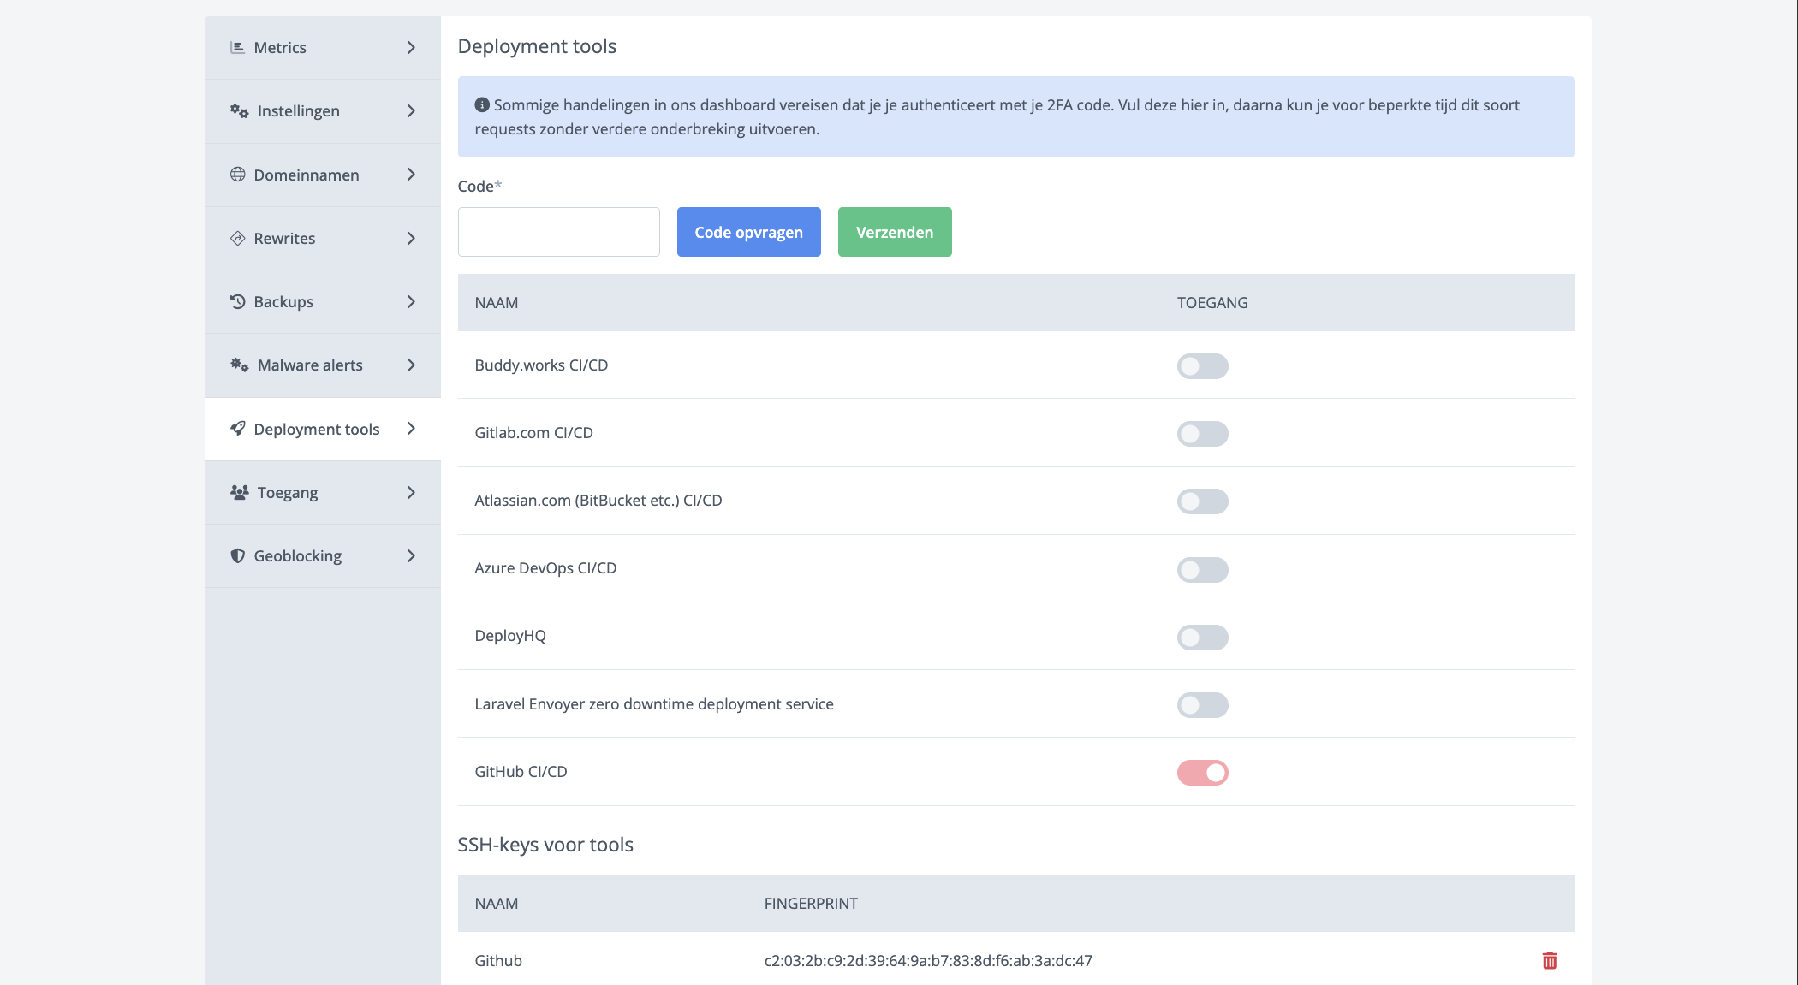Image resolution: width=1798 pixels, height=985 pixels.
Task: Expand the Backups chevron arrow
Action: pos(411,302)
